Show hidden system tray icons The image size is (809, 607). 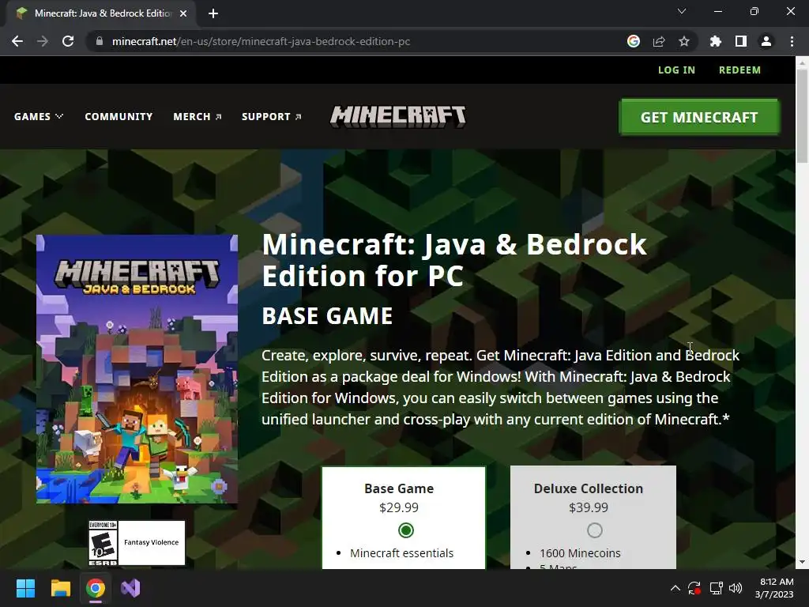coord(675,588)
